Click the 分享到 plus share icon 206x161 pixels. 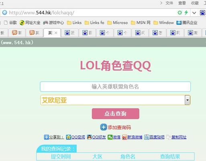(x=46, y=137)
